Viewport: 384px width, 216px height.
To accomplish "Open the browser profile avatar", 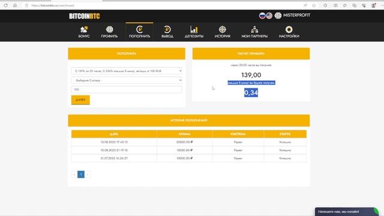I will 373,5.
